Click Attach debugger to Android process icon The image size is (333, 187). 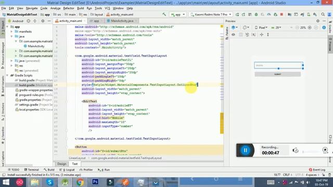(275, 15)
